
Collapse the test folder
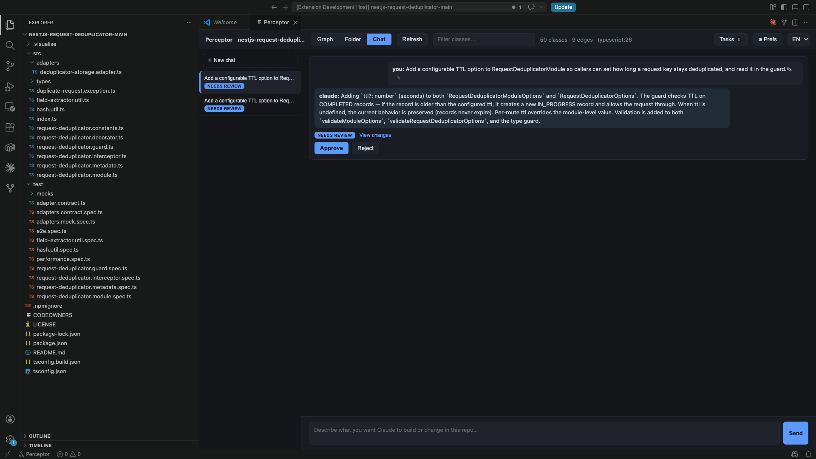pos(28,184)
